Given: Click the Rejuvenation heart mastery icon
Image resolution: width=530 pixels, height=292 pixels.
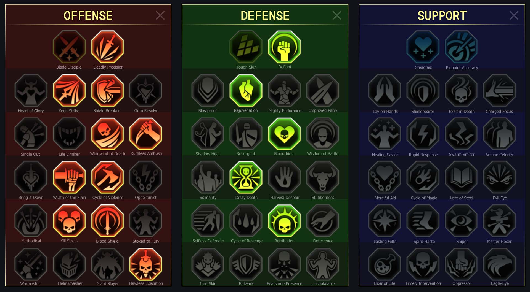Looking at the screenshot, I should point(246,90).
